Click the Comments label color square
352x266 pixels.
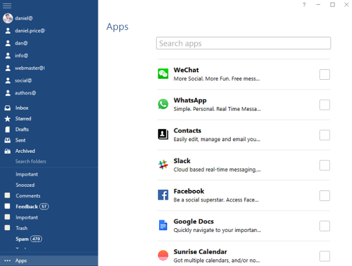7,195
